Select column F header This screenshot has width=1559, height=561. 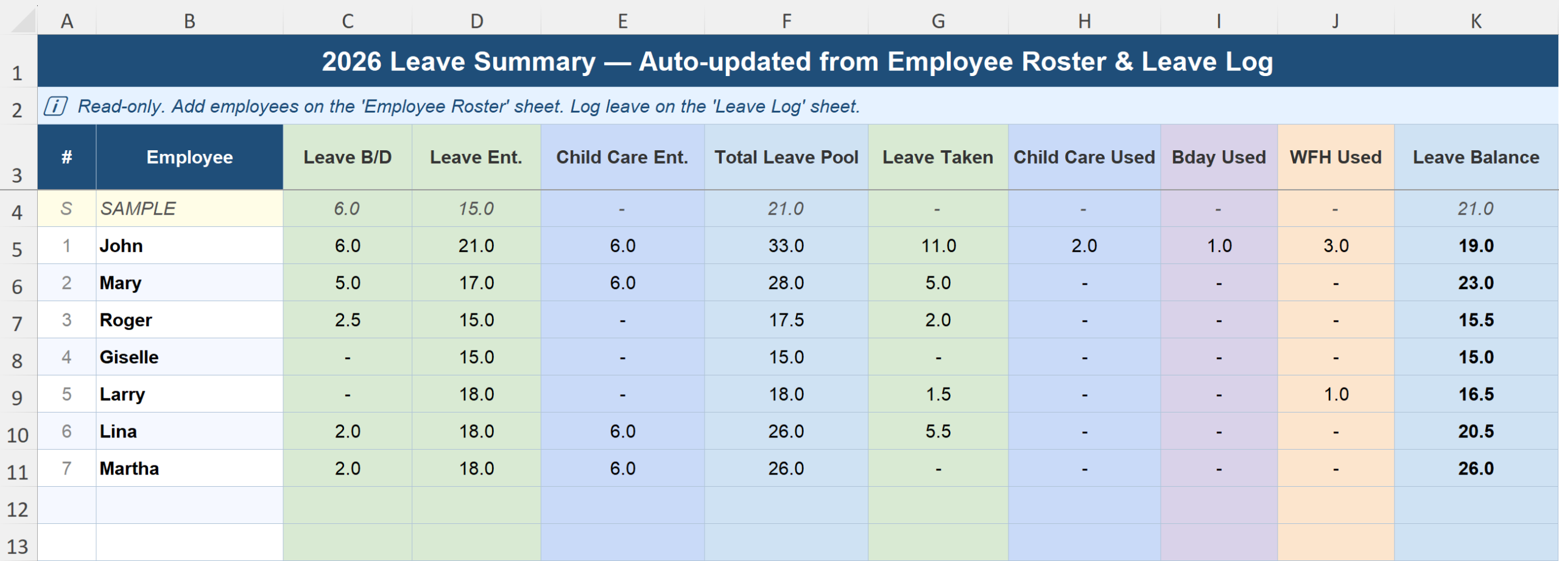[786, 21]
